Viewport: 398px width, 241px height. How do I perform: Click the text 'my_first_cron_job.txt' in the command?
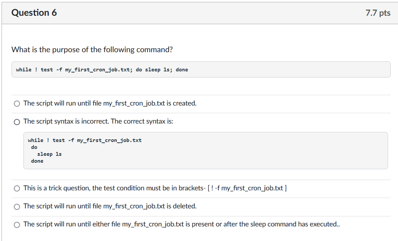pyautogui.click(x=97, y=69)
